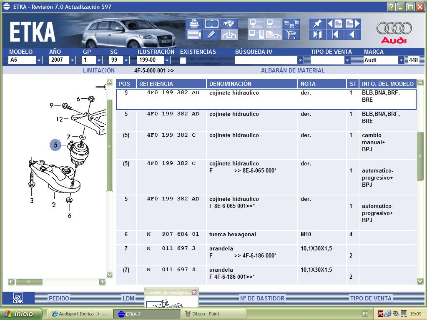Click the single left arrow back icon

[x=352, y=35]
